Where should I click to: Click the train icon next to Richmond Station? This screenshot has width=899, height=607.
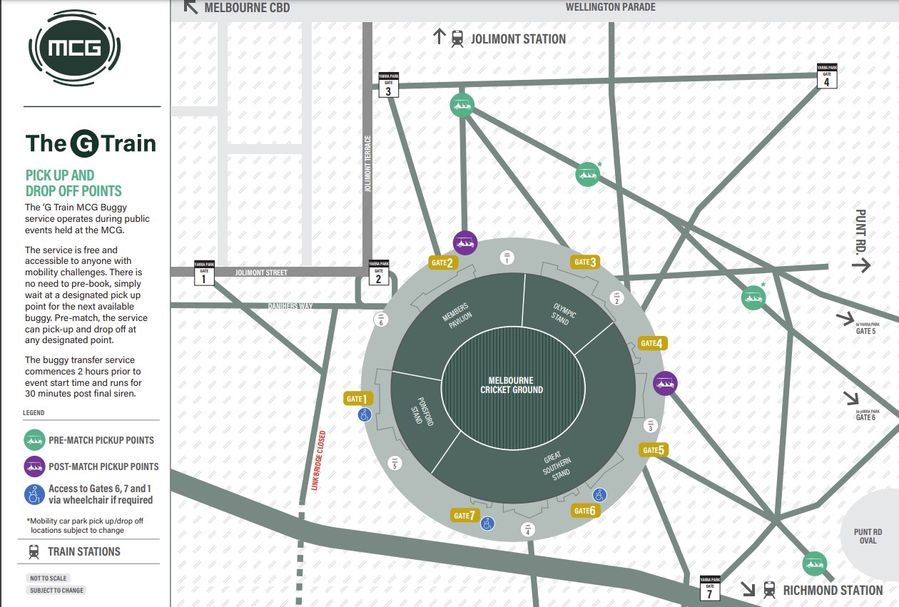(x=769, y=590)
